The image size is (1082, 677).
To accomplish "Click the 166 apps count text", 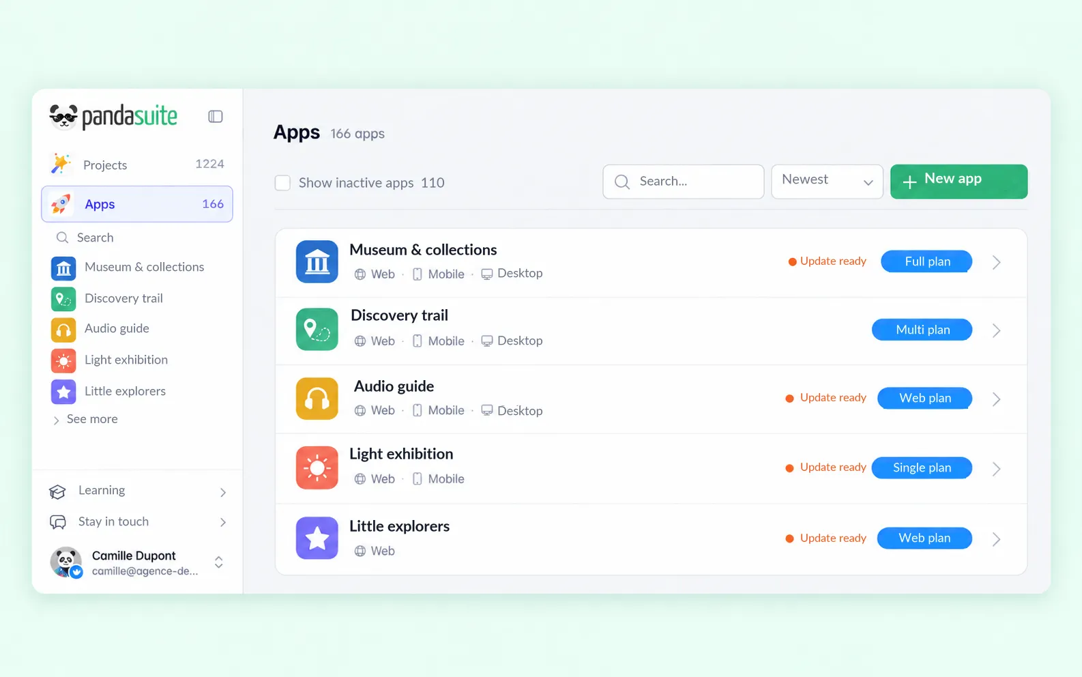I will coord(357,134).
